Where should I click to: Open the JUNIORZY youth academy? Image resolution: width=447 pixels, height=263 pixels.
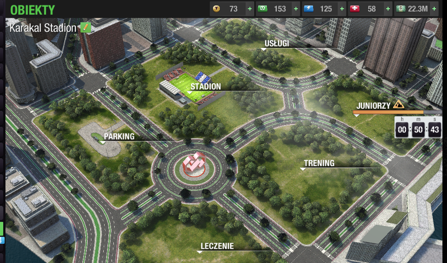373,106
